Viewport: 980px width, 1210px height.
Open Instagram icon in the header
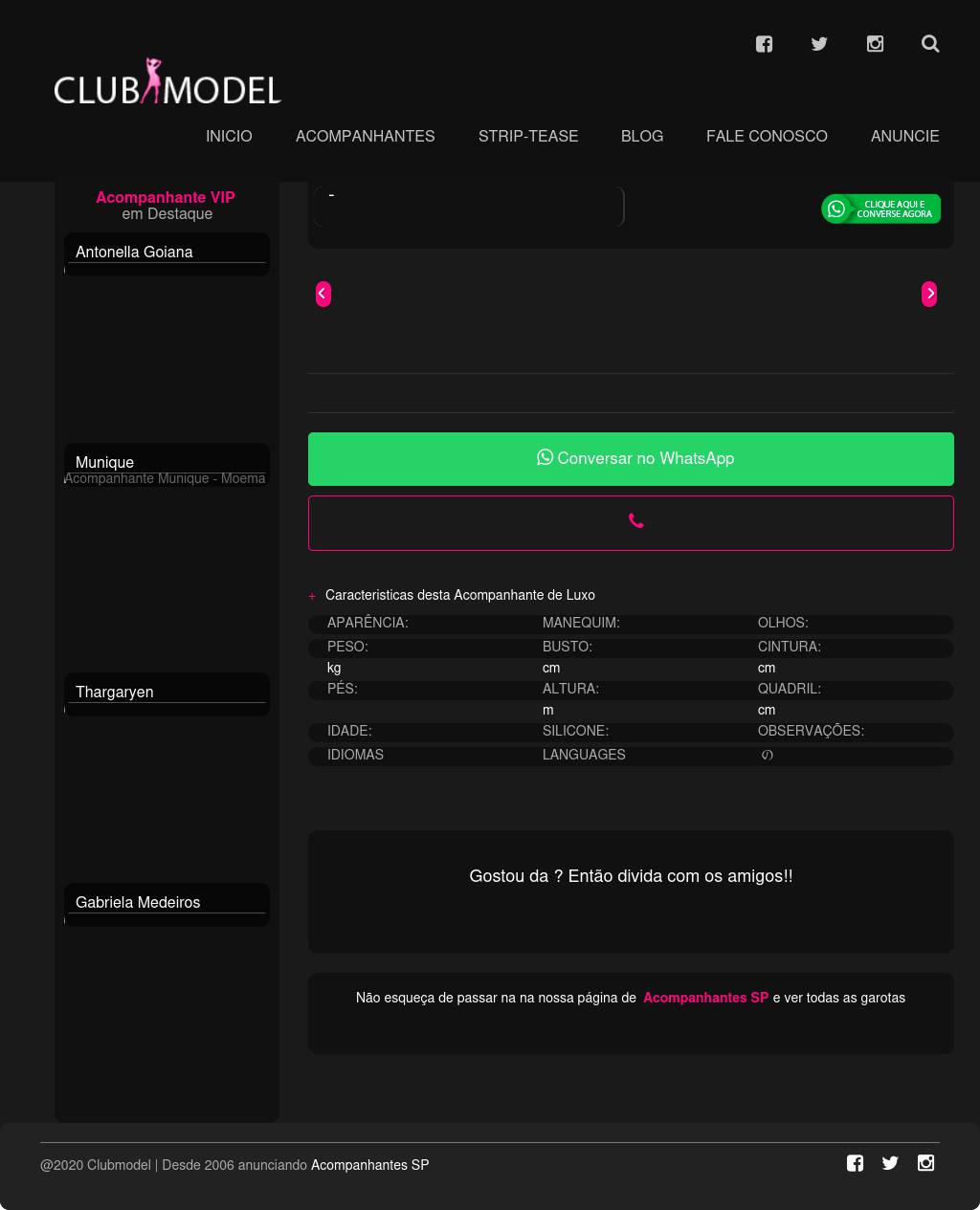[x=875, y=44]
